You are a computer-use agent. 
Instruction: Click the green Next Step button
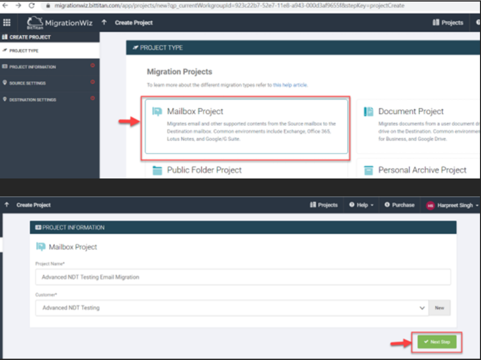pyautogui.click(x=437, y=342)
